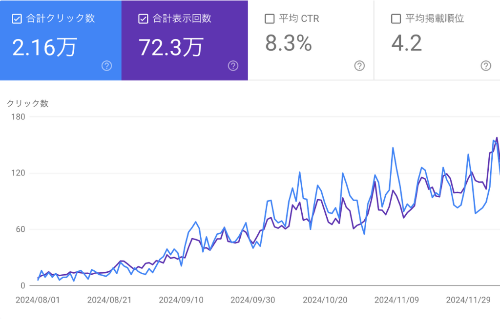Click the 2024/11/09 date label
This screenshot has height=319, width=500.
click(x=396, y=300)
